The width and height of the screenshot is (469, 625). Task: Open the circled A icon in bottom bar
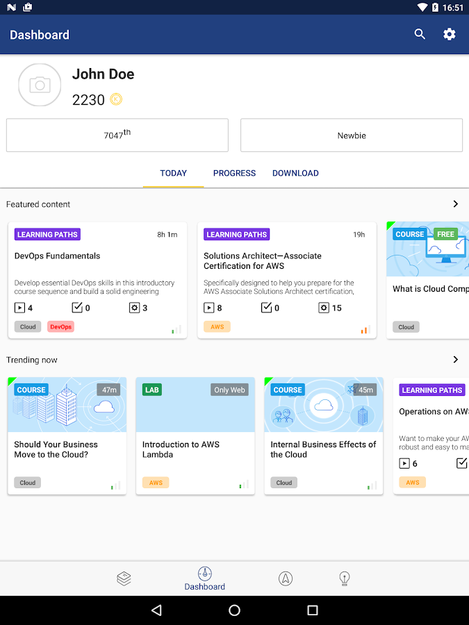285,578
